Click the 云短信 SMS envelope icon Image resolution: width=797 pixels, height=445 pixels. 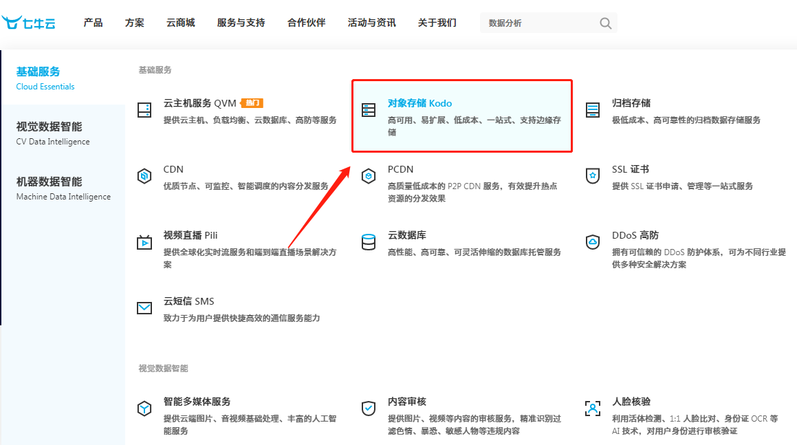pyautogui.click(x=144, y=307)
